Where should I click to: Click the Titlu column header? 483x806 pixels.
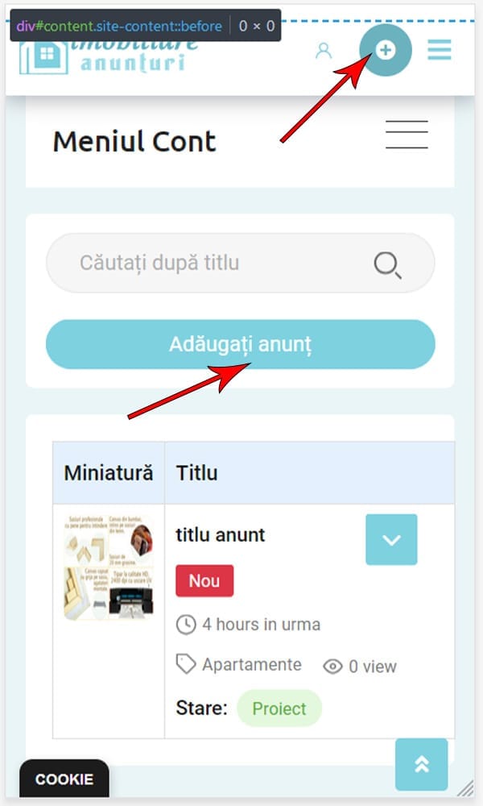click(x=196, y=473)
